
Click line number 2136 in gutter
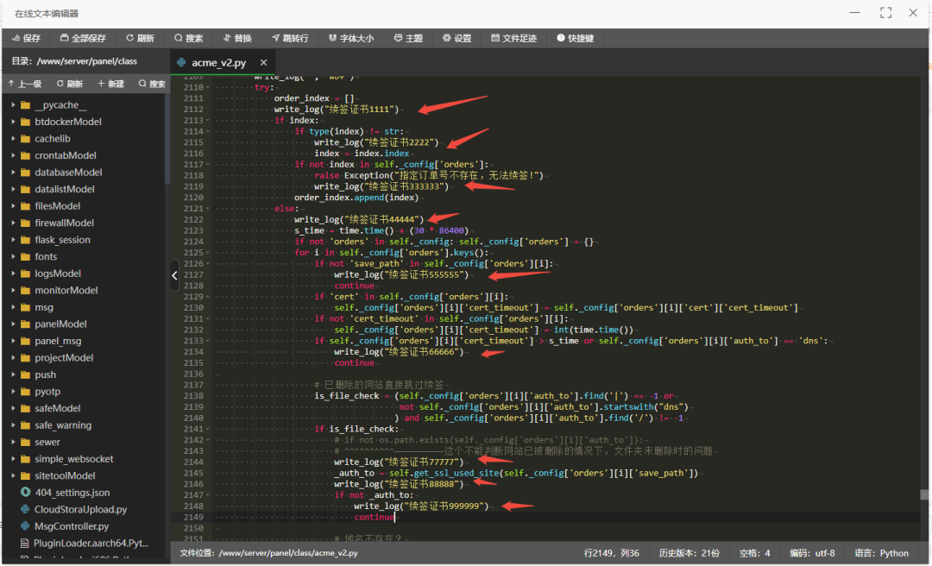coord(193,374)
